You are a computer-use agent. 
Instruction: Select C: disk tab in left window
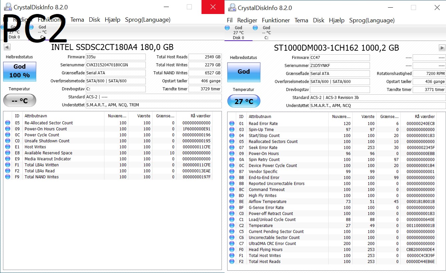pyautogui.click(x=42, y=32)
